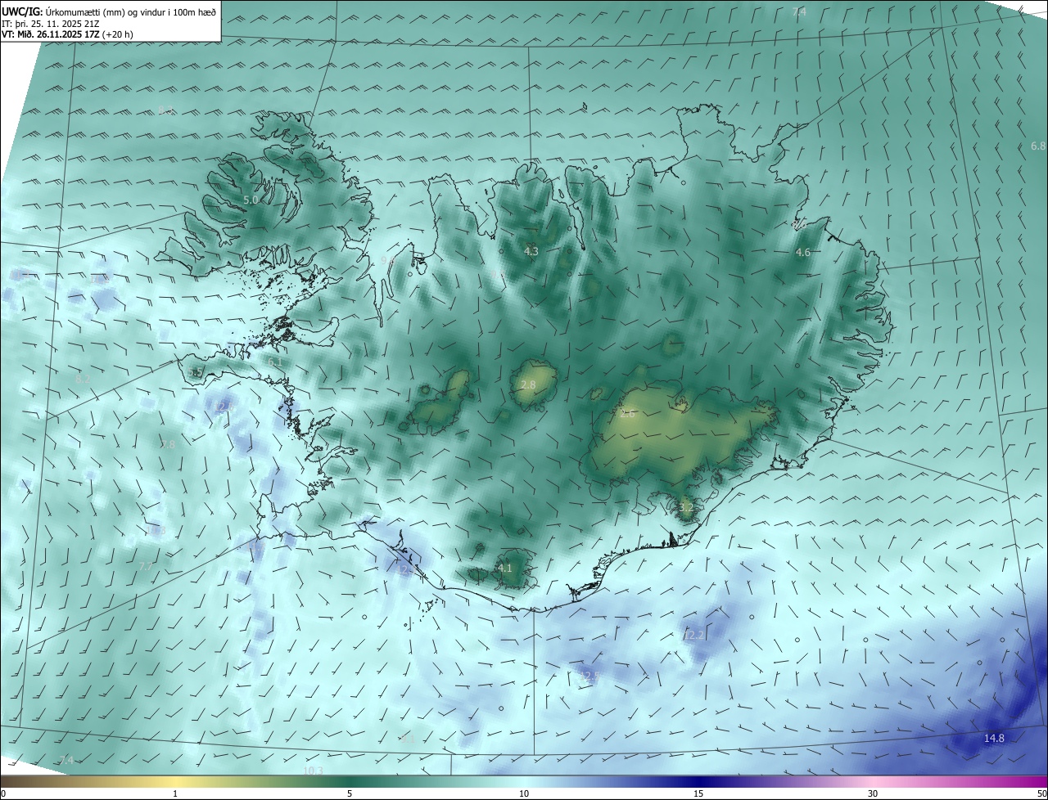Click the 6.8 value at the right edge
The width and height of the screenshot is (1048, 800).
click(x=1037, y=146)
